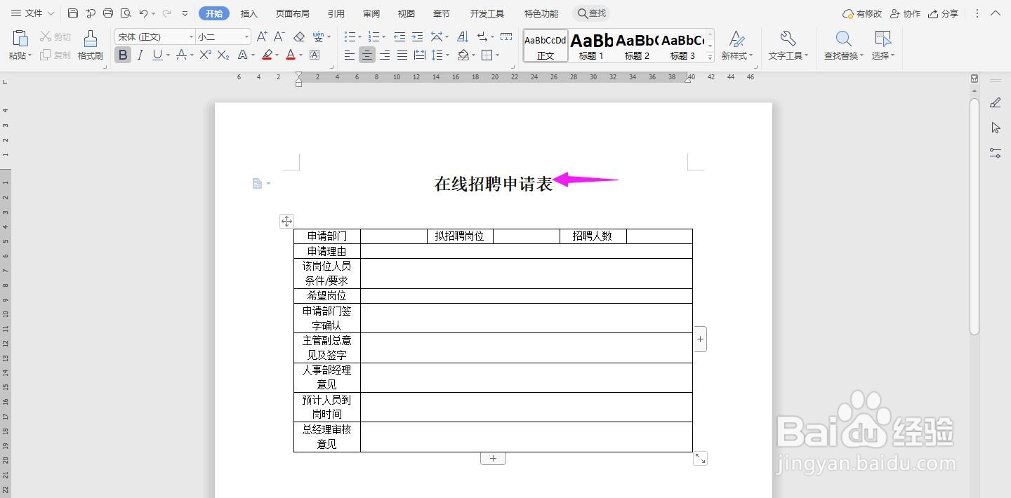Image resolution: width=1011 pixels, height=498 pixels.
Task: Clear formatting with the eraser icon
Action: [299, 36]
